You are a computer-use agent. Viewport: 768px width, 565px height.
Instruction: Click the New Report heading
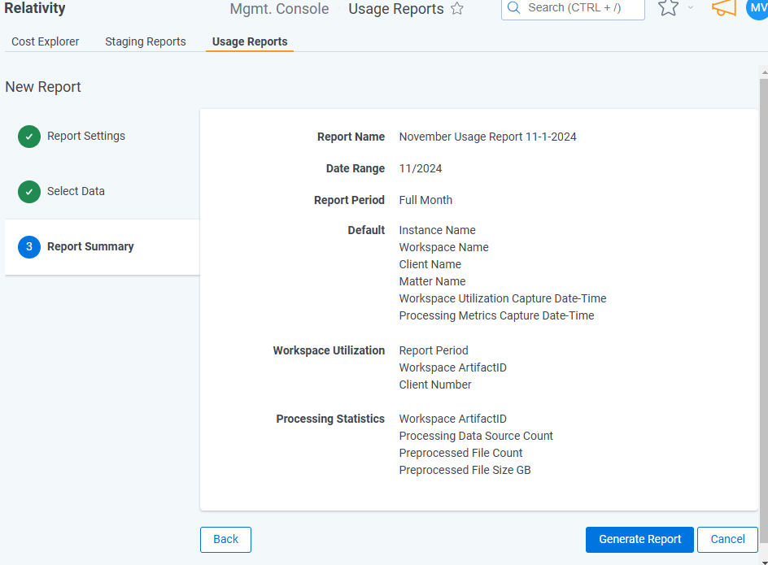(43, 87)
